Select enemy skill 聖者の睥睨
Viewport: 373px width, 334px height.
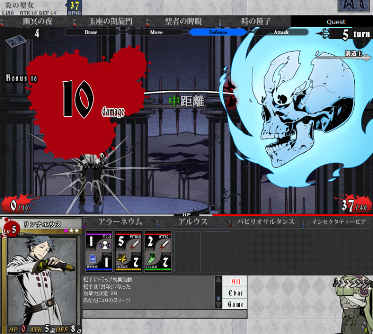[x=183, y=21]
